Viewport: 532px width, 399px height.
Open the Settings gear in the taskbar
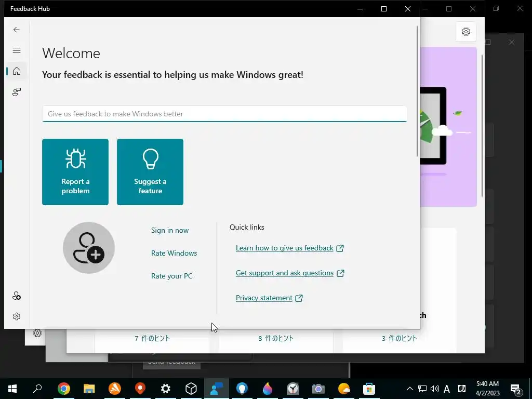[166, 389]
